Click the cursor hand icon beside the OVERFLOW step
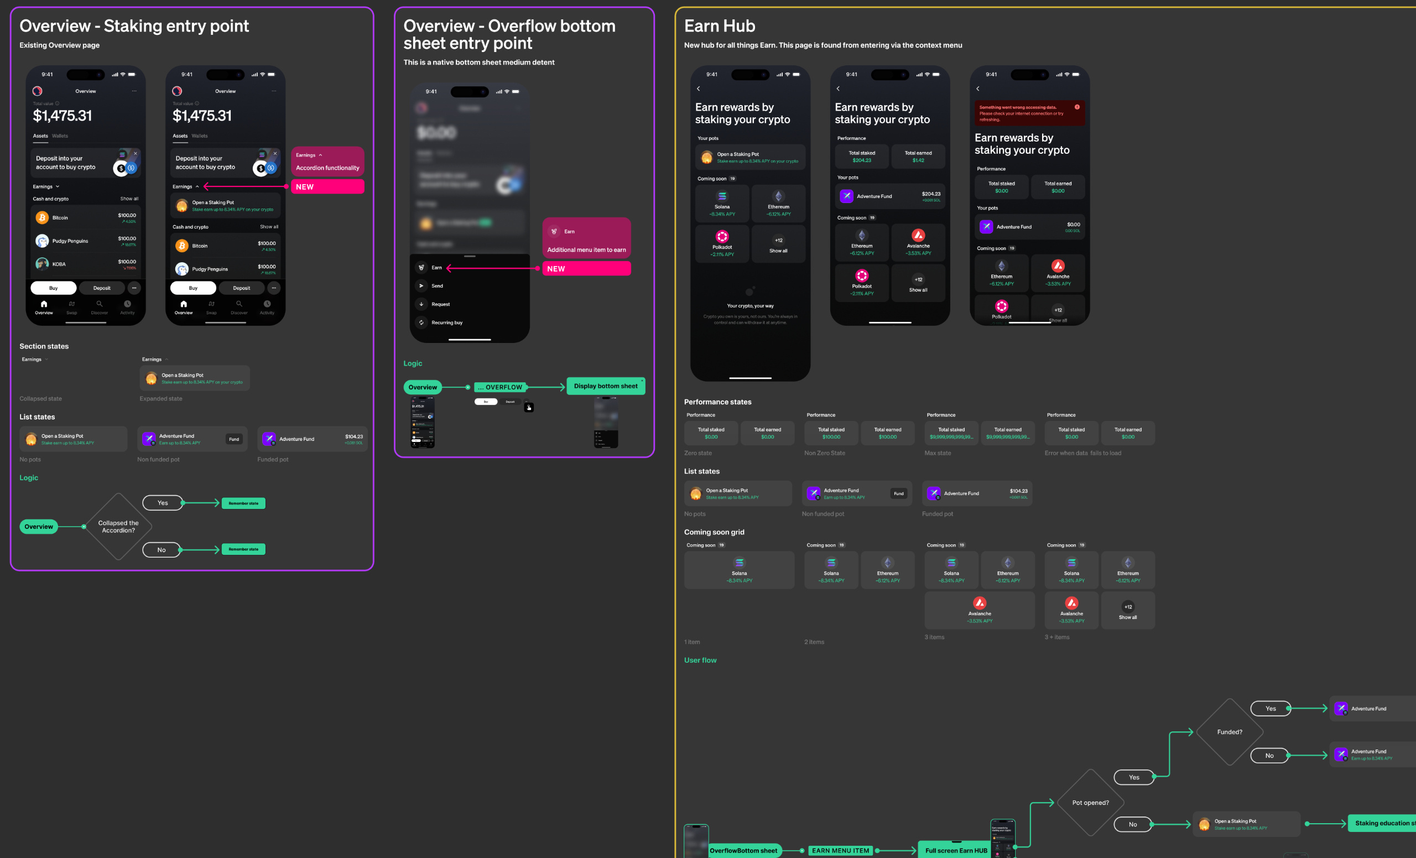Image resolution: width=1416 pixels, height=858 pixels. 529,408
